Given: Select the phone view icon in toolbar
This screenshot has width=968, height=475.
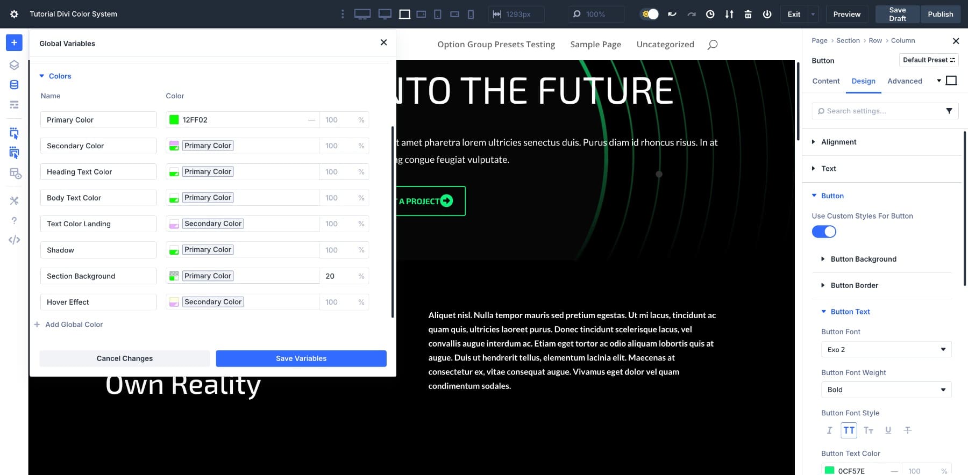Looking at the screenshot, I should point(471,15).
